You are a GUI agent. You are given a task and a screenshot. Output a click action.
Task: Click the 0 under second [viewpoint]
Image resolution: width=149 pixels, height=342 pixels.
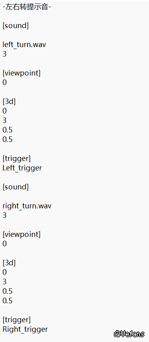pyautogui.click(x=5, y=244)
